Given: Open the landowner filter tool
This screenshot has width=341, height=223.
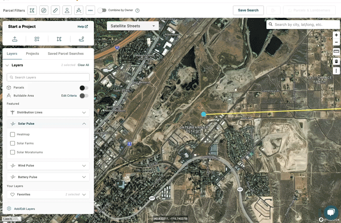Looking at the screenshot, I should 67,10.
